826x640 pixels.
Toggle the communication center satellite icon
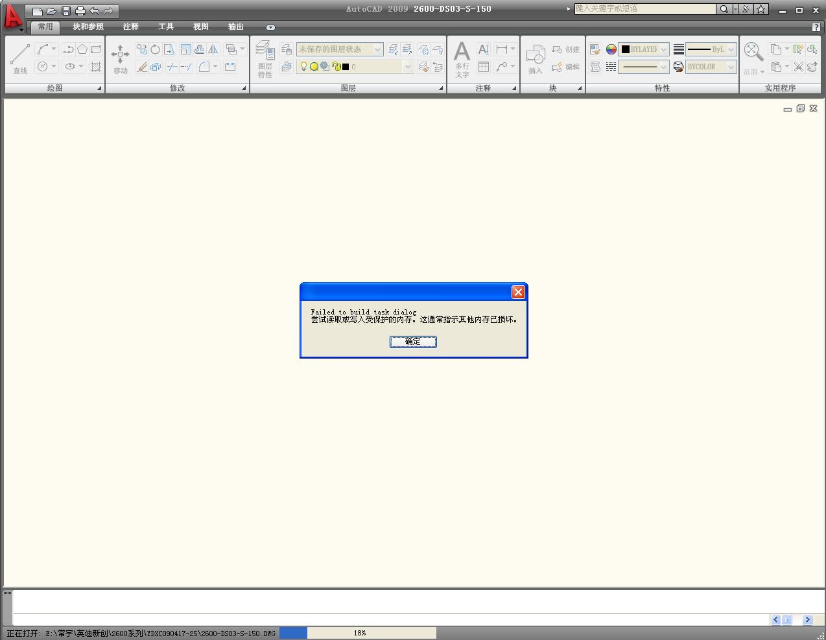tap(746, 9)
